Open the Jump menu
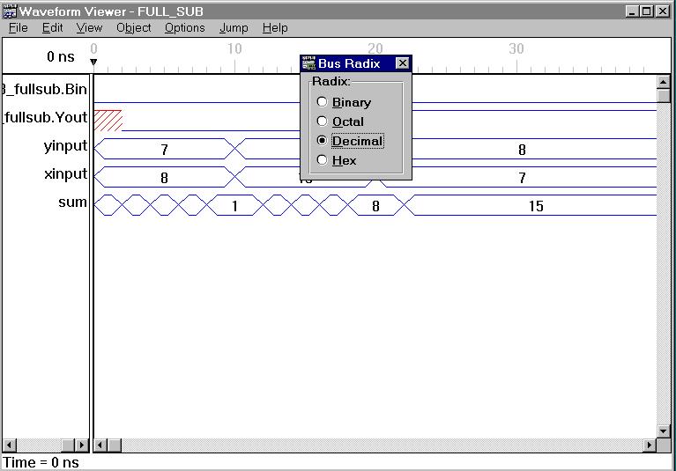The width and height of the screenshot is (676, 471). 234,27
